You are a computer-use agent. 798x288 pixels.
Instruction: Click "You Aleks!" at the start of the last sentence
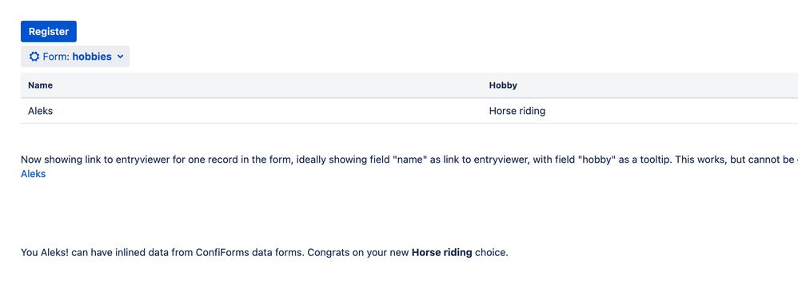tap(45, 252)
